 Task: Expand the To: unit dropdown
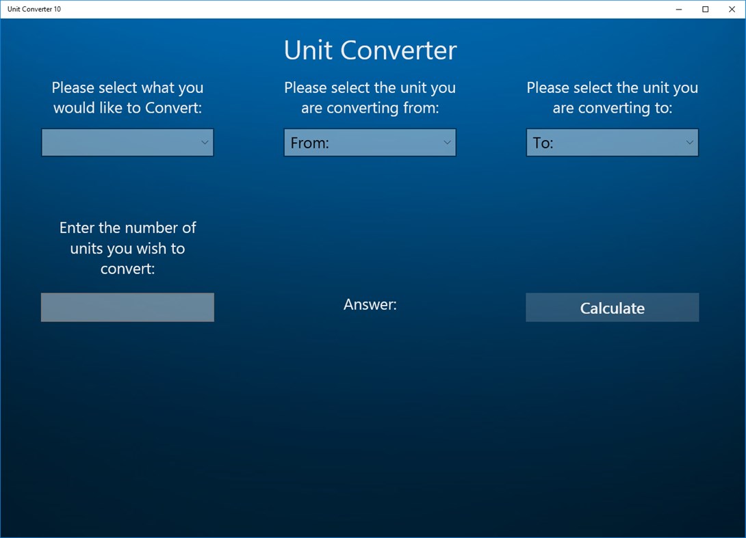[612, 142]
